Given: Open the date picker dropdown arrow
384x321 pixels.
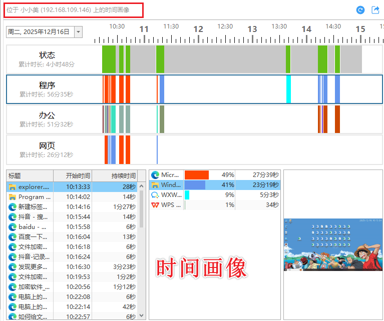Looking at the screenshot, I should [x=78, y=32].
